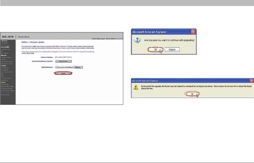The width and height of the screenshot is (254, 163).
Task: Click the Internet Status Connection link
Action: point(119,39)
